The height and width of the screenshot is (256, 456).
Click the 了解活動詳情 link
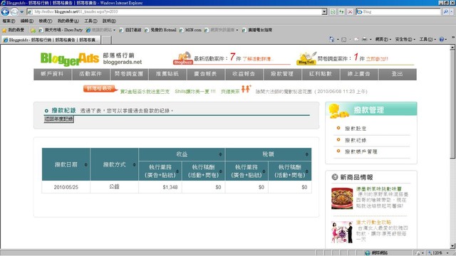click(256, 59)
